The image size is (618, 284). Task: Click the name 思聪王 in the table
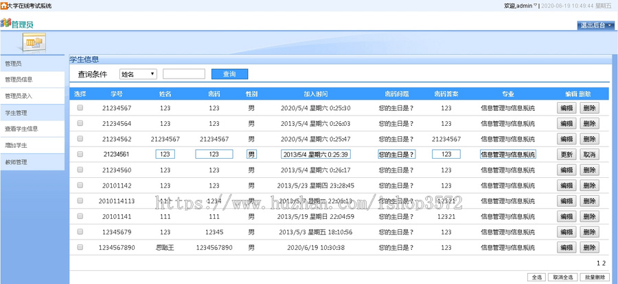click(165, 248)
